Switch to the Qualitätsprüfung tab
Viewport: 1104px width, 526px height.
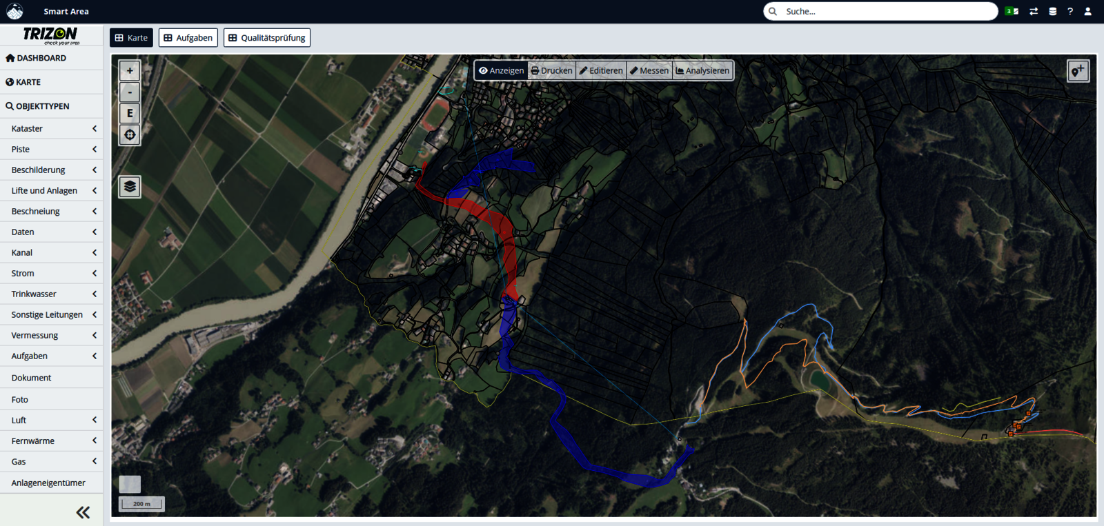[x=266, y=38]
